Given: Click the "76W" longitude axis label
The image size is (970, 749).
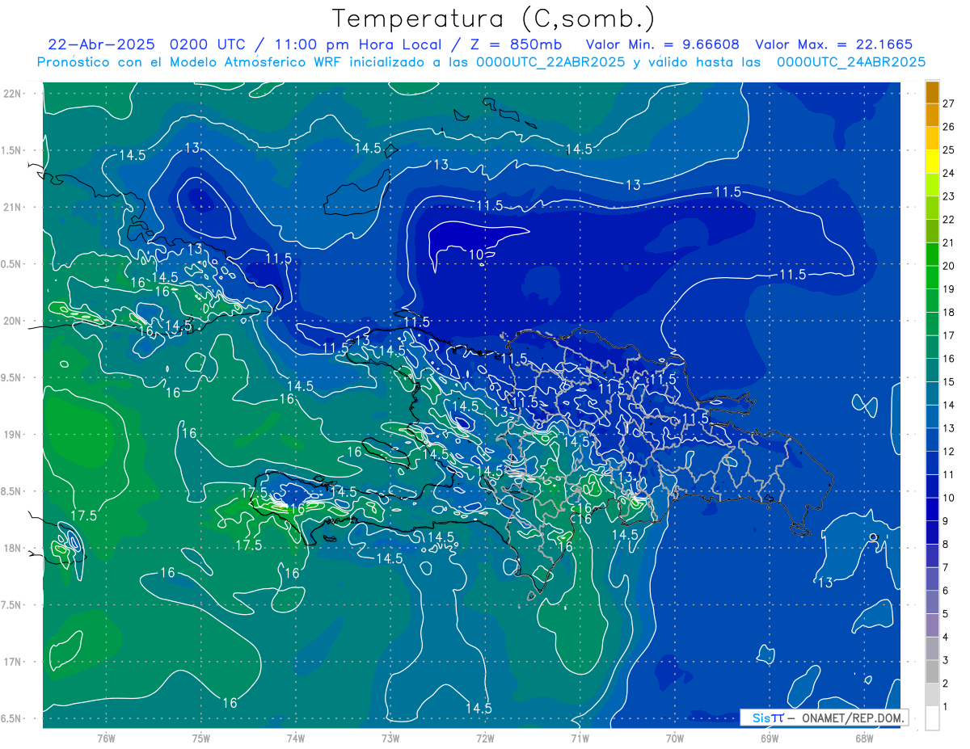Looking at the screenshot, I should tap(106, 737).
